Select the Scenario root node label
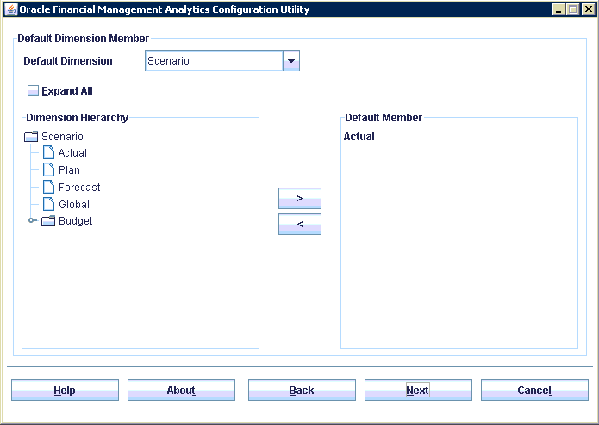Screen dimensions: 599x425 pyautogui.click(x=62, y=137)
